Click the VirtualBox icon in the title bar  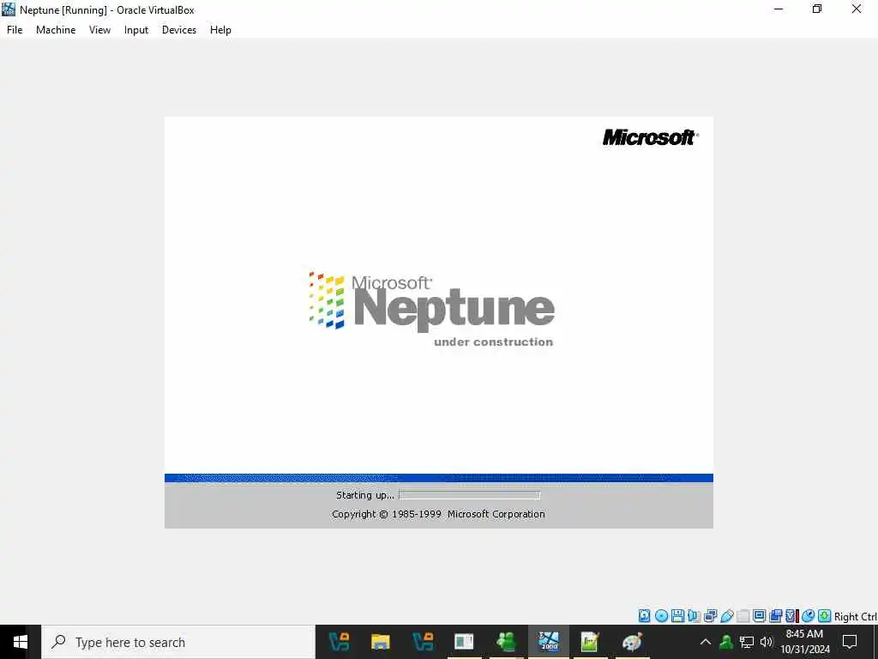[x=9, y=9]
